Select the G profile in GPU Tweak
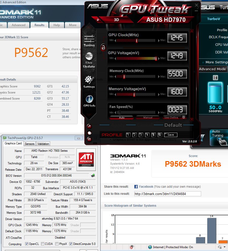 point(160,135)
